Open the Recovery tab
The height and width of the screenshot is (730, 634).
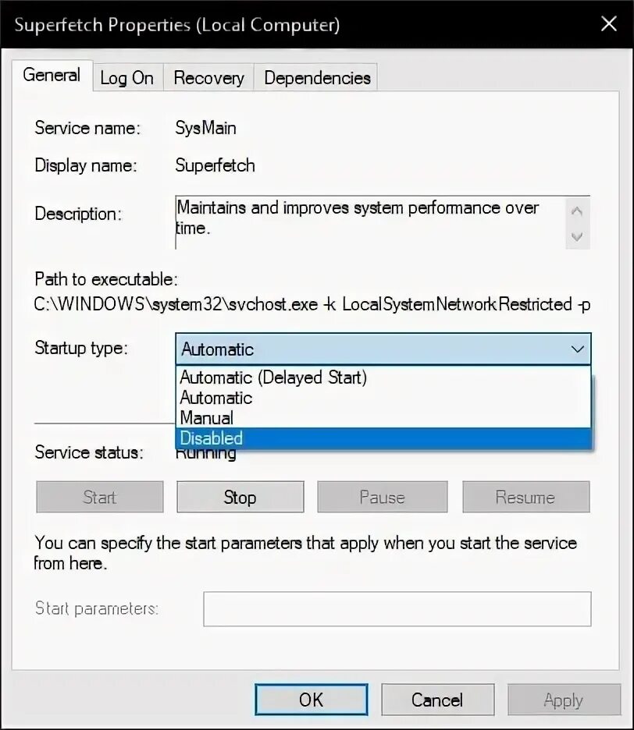point(208,78)
